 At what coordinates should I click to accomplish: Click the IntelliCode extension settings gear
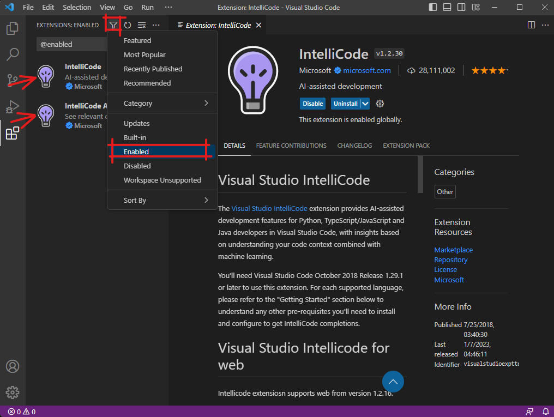tap(381, 104)
